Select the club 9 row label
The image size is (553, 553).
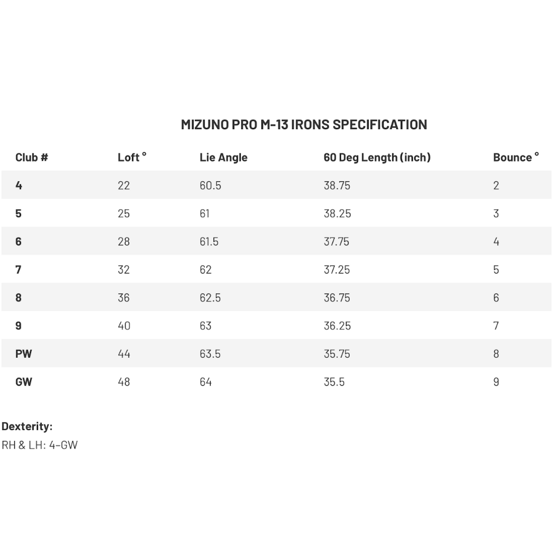coord(18,326)
